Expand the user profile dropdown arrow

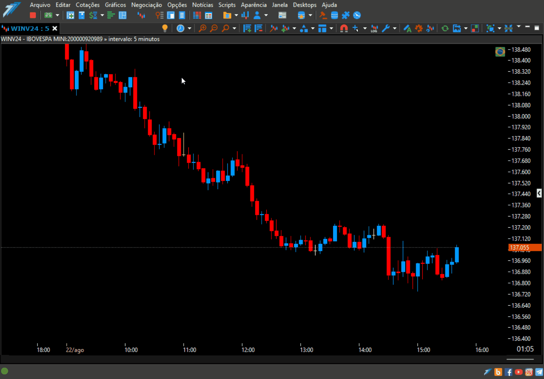[266, 15]
